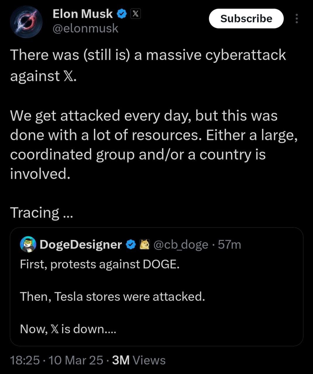The width and height of the screenshot is (313, 374).
Task: Open Elon Musk's profile avatar
Action: (26, 22)
